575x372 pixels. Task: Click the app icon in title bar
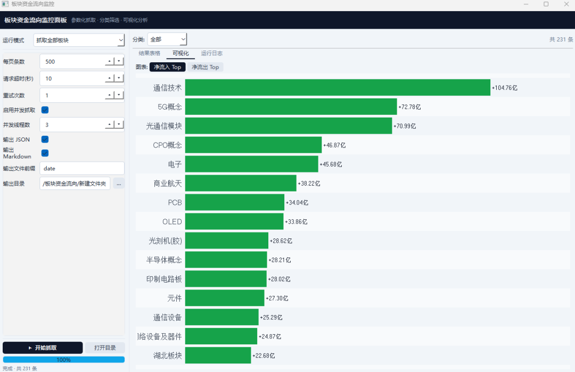[x=5, y=4]
